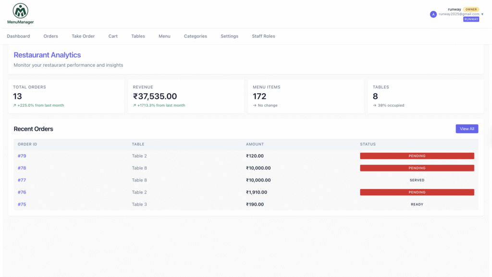Image resolution: width=492 pixels, height=277 pixels.
Task: Go to the Take Order tab
Action: [83, 36]
